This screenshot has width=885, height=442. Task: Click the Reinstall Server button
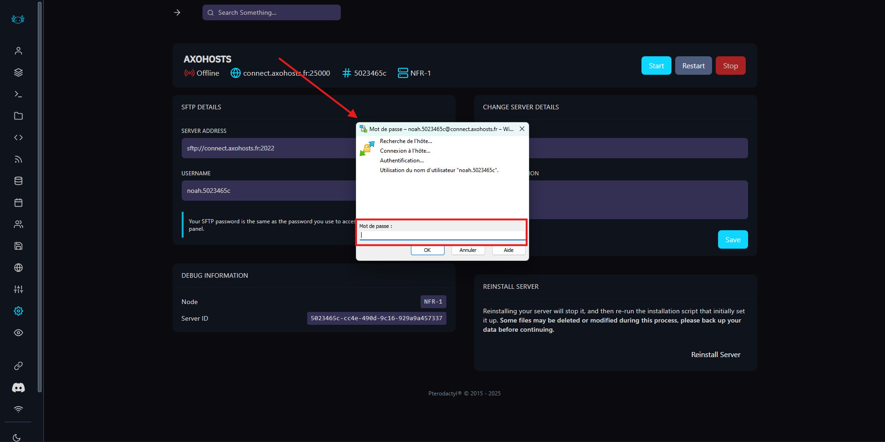tap(715, 354)
